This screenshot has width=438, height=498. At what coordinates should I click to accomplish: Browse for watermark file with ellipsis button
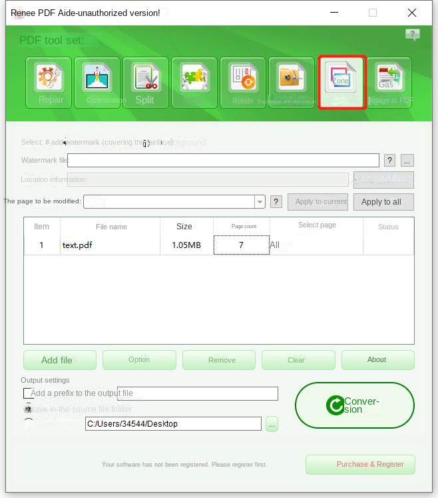407,160
